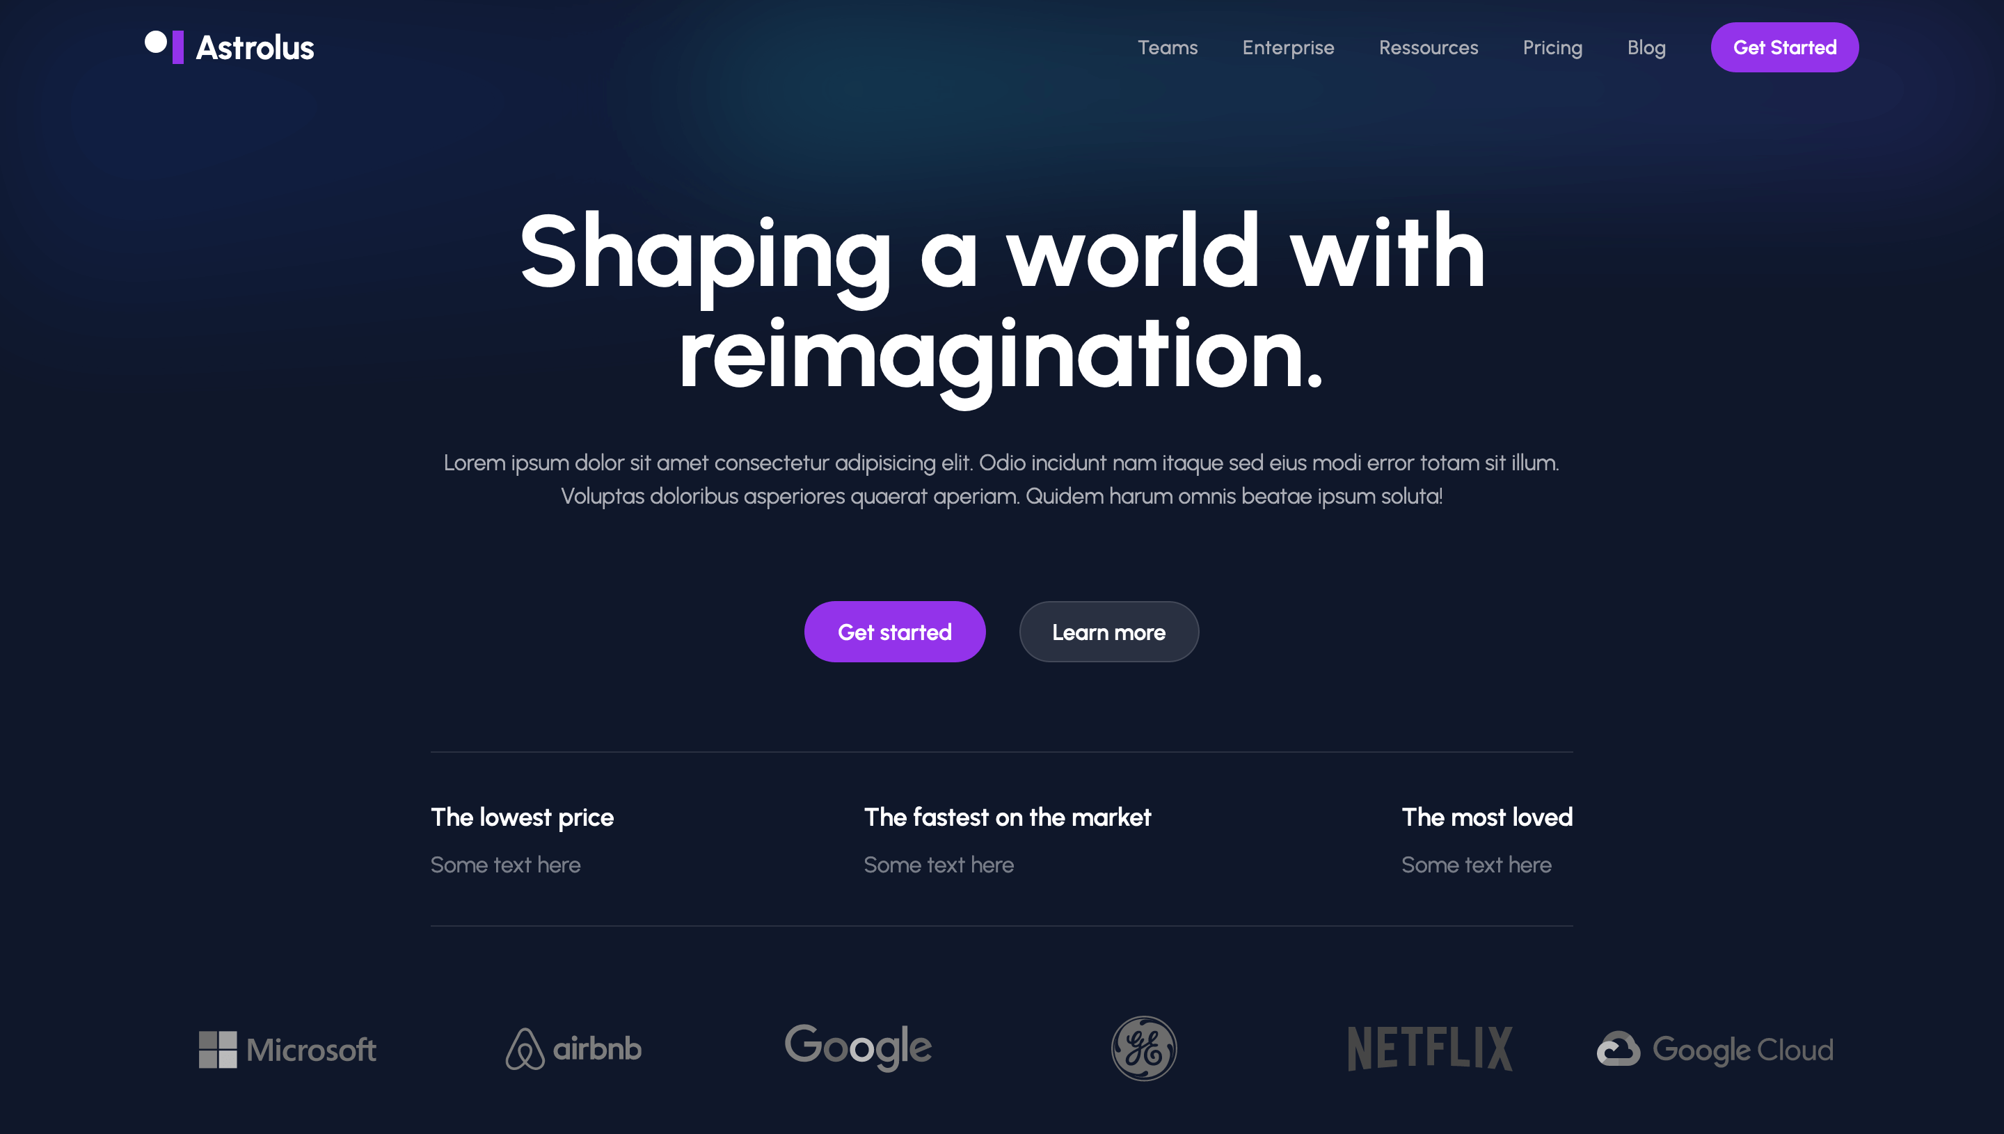Click the Get started hero button

click(x=895, y=632)
